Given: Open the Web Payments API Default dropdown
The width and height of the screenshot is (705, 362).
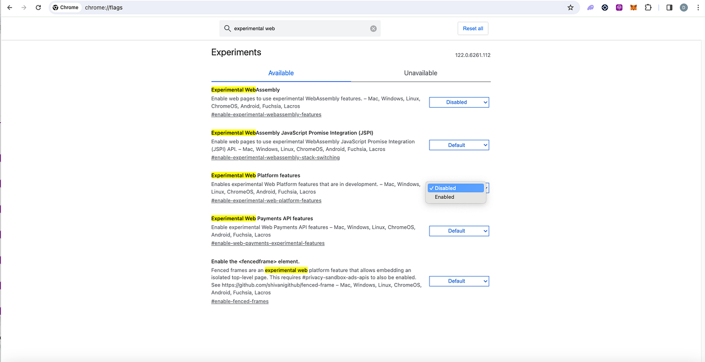Looking at the screenshot, I should tap(459, 231).
